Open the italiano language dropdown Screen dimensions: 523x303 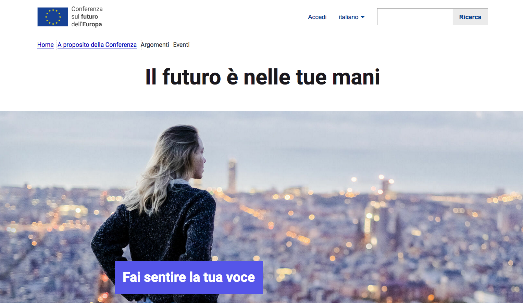[351, 17]
